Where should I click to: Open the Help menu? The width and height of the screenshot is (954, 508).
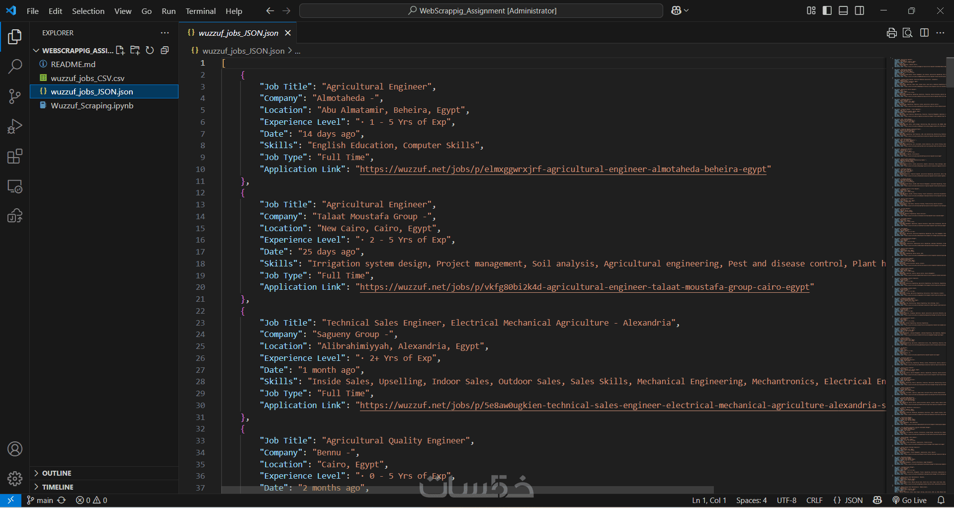(234, 11)
